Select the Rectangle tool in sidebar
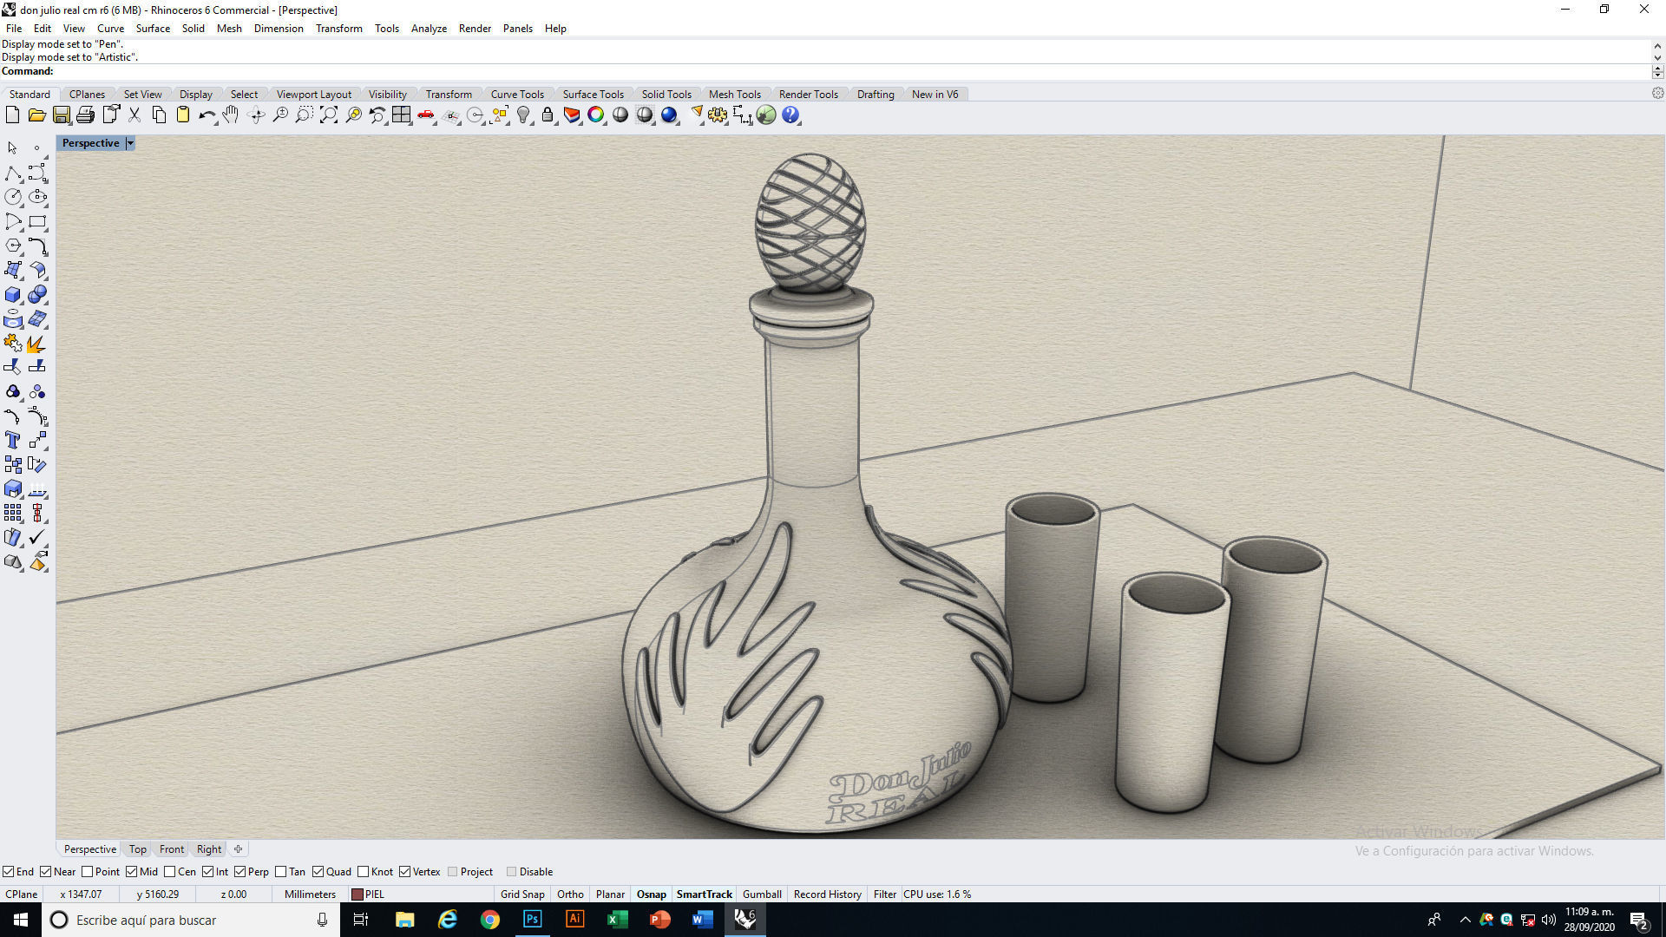1666x937 pixels. tap(37, 222)
